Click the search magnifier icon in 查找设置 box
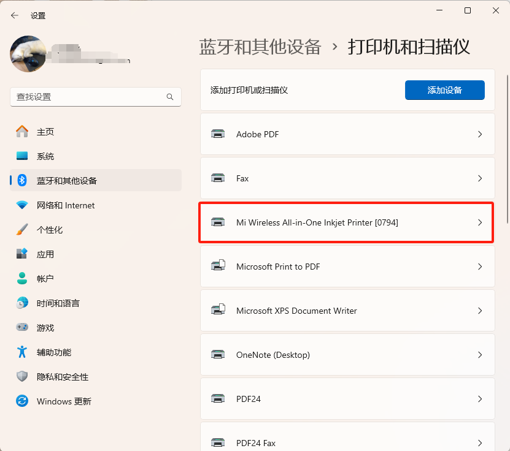This screenshot has height=451, width=510. pos(170,97)
